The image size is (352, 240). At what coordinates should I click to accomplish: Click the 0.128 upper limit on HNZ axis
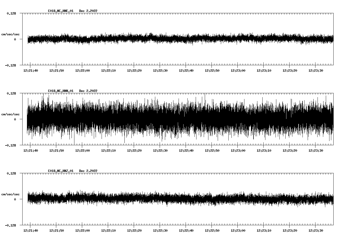(11, 173)
